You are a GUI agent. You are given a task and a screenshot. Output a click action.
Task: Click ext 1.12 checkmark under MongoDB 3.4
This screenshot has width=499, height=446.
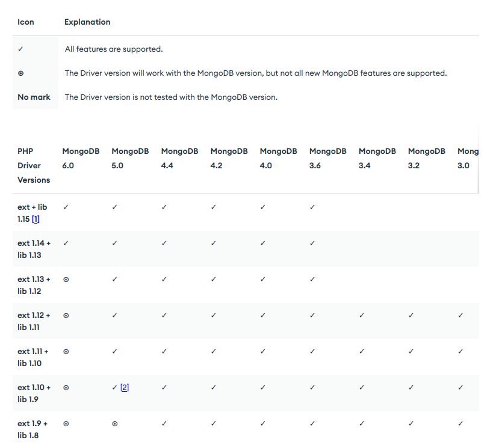[361, 316]
